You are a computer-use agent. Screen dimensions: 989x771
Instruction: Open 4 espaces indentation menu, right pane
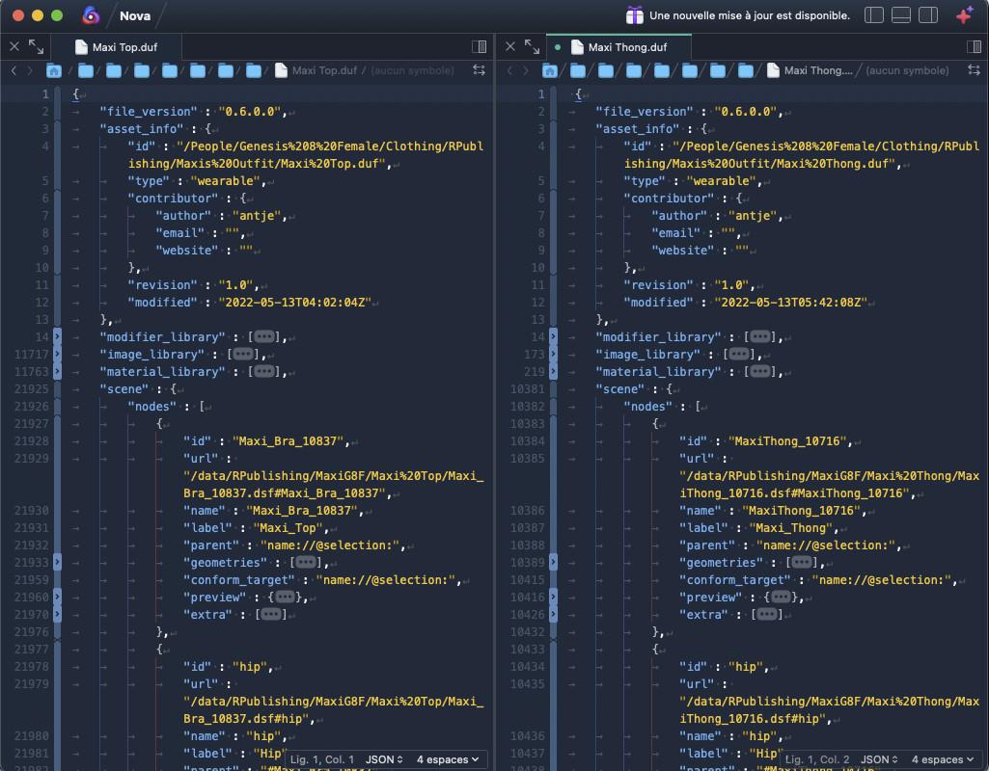point(943,759)
